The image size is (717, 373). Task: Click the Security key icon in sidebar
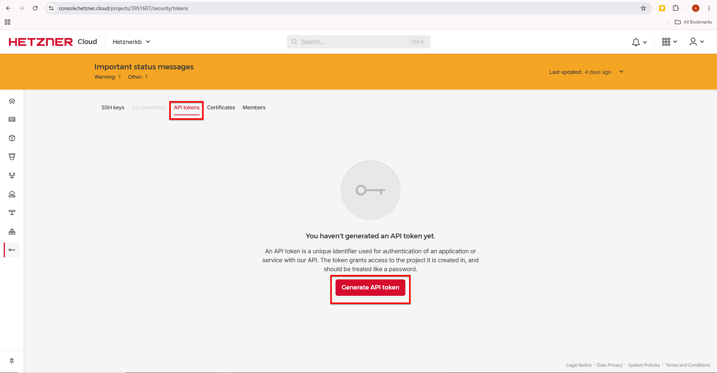pyautogui.click(x=12, y=250)
